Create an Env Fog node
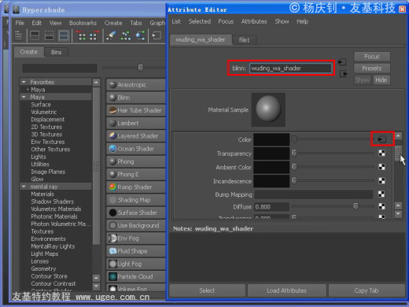Viewport: 409px width, 307px height. pos(136,239)
